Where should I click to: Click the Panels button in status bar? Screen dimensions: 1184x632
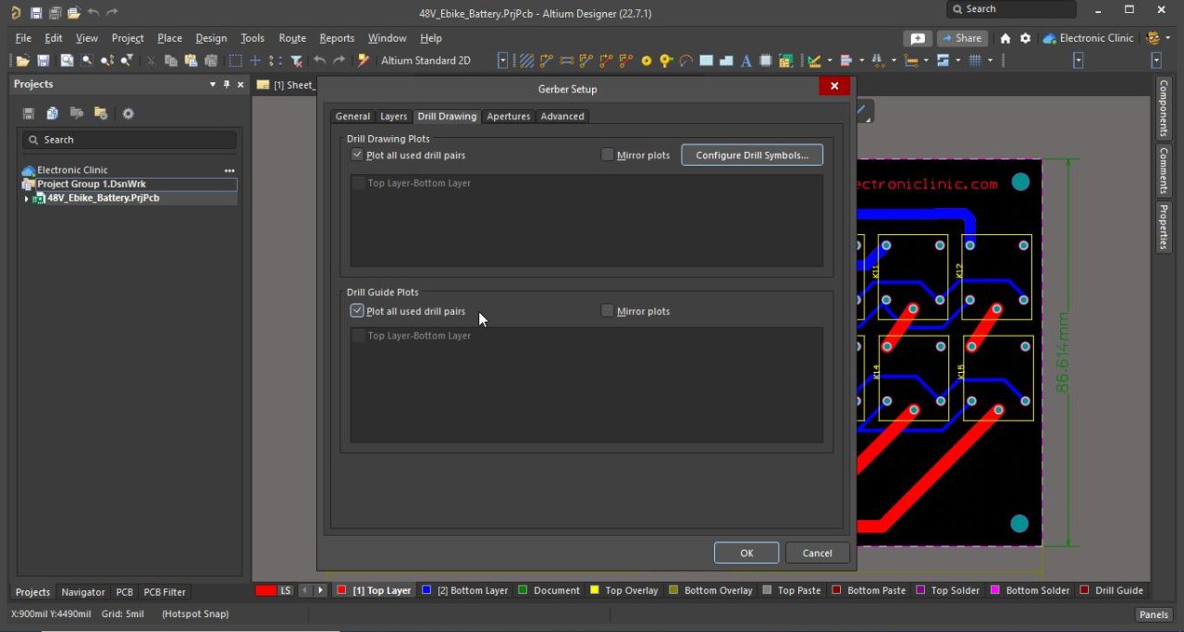[x=1153, y=614]
